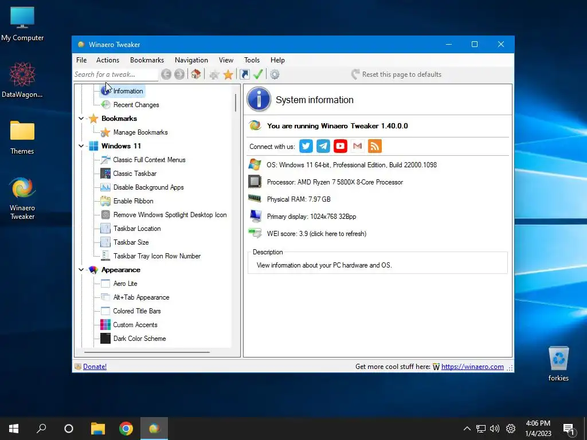Image resolution: width=587 pixels, height=440 pixels.
Task: Select My Computer desktop icon
Action: tap(22, 24)
